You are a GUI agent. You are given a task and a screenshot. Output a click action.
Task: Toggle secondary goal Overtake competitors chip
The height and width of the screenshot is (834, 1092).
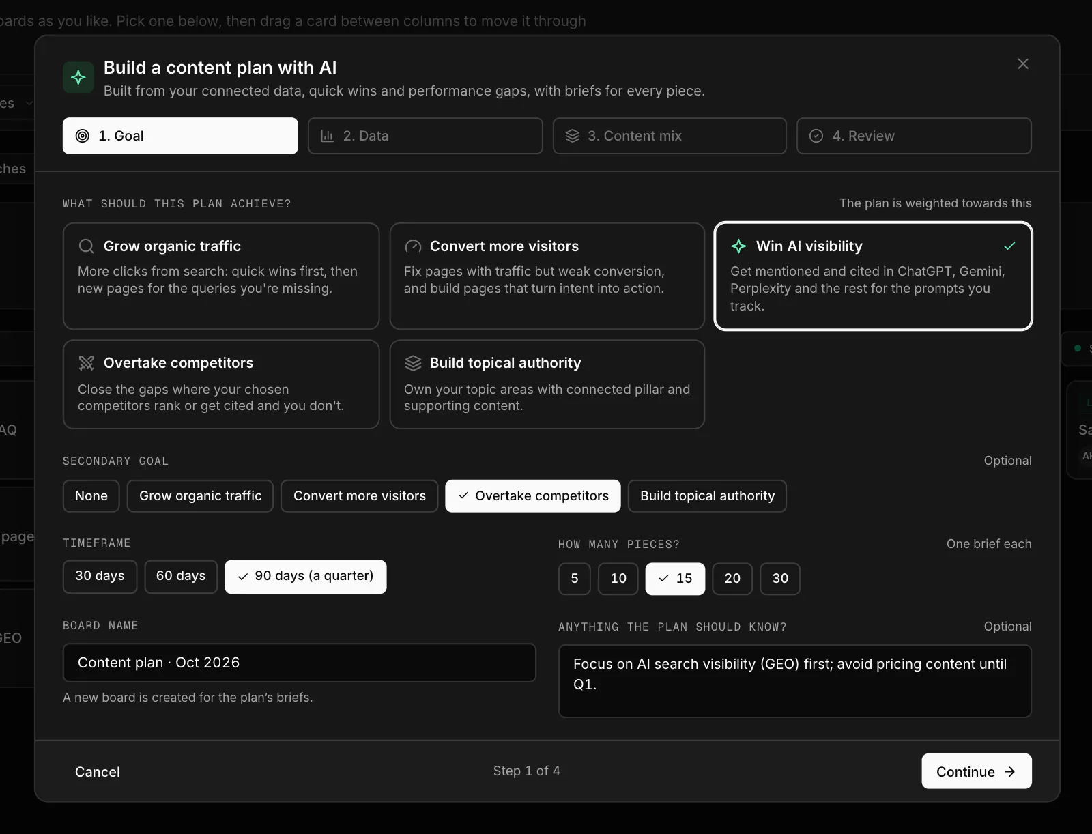click(x=533, y=496)
